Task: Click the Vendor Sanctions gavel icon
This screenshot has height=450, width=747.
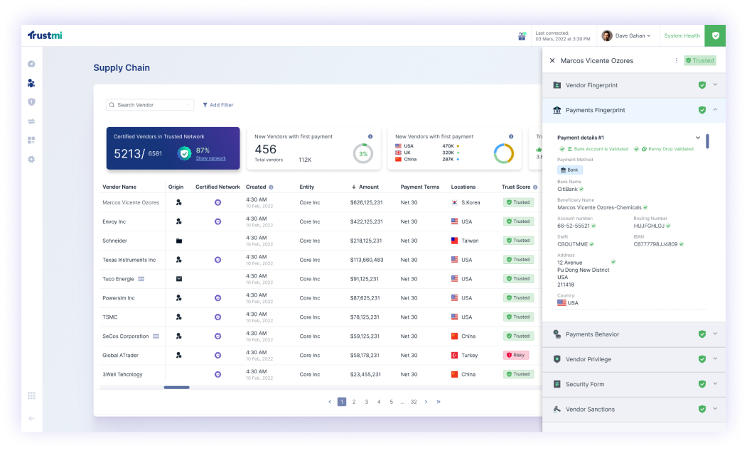Action: click(557, 409)
